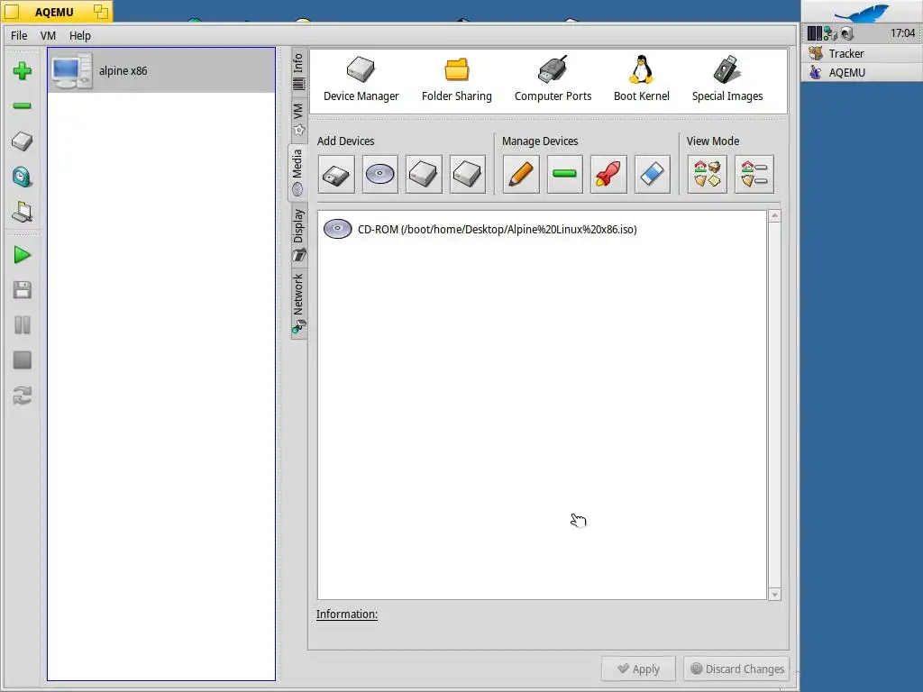923x692 pixels.
Task: Click the window zoom button in title tab
Action: point(101,11)
